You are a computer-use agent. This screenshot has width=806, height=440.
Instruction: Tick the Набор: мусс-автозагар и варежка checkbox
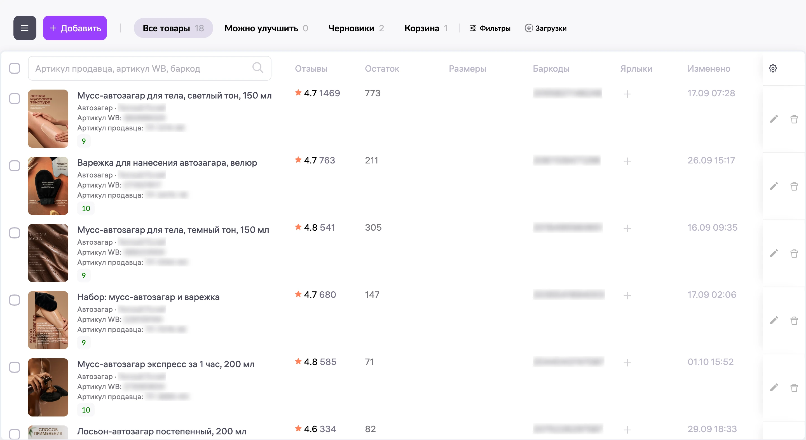tap(14, 300)
